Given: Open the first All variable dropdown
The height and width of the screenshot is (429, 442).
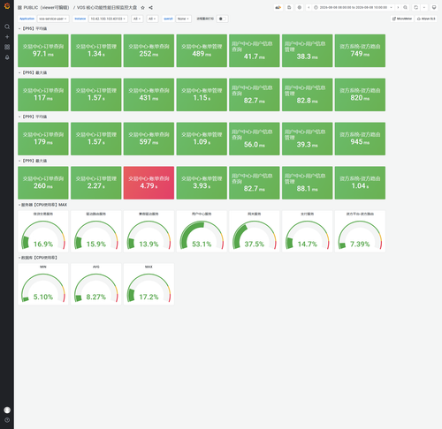Looking at the screenshot, I should (137, 19).
